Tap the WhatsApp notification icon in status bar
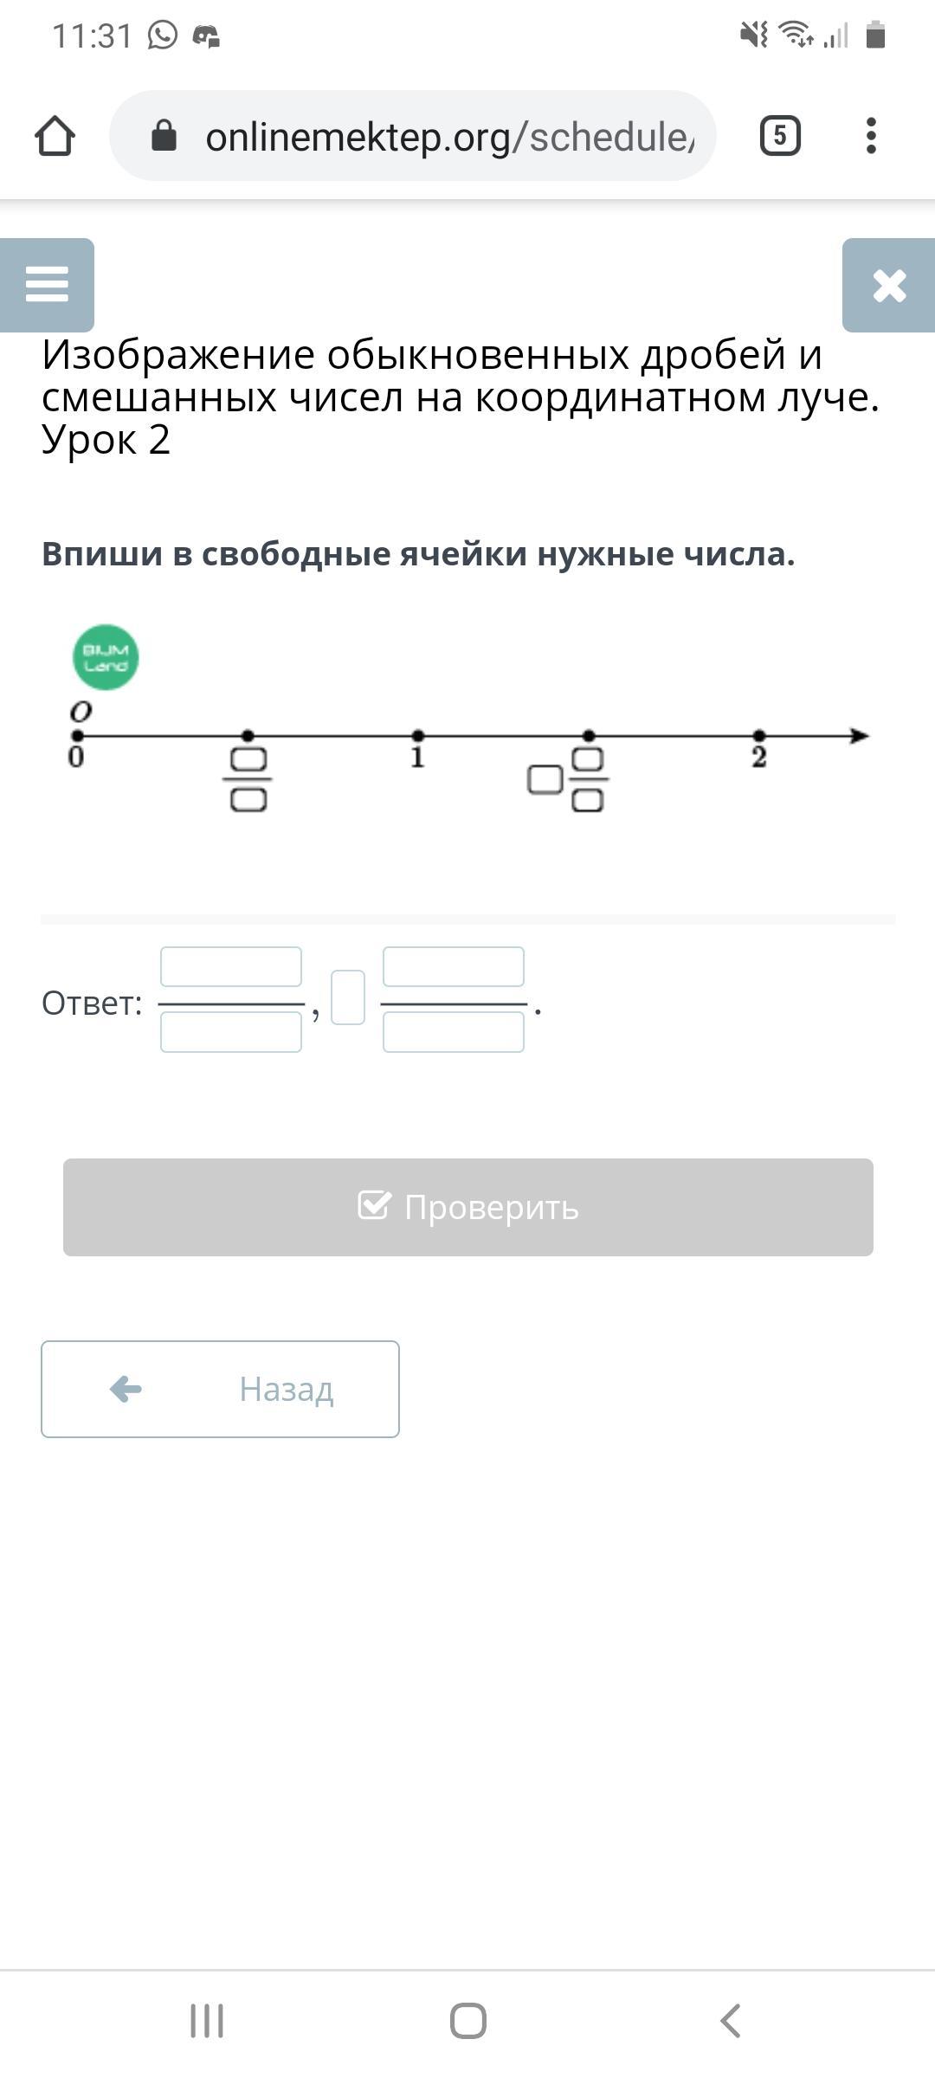 [x=162, y=35]
